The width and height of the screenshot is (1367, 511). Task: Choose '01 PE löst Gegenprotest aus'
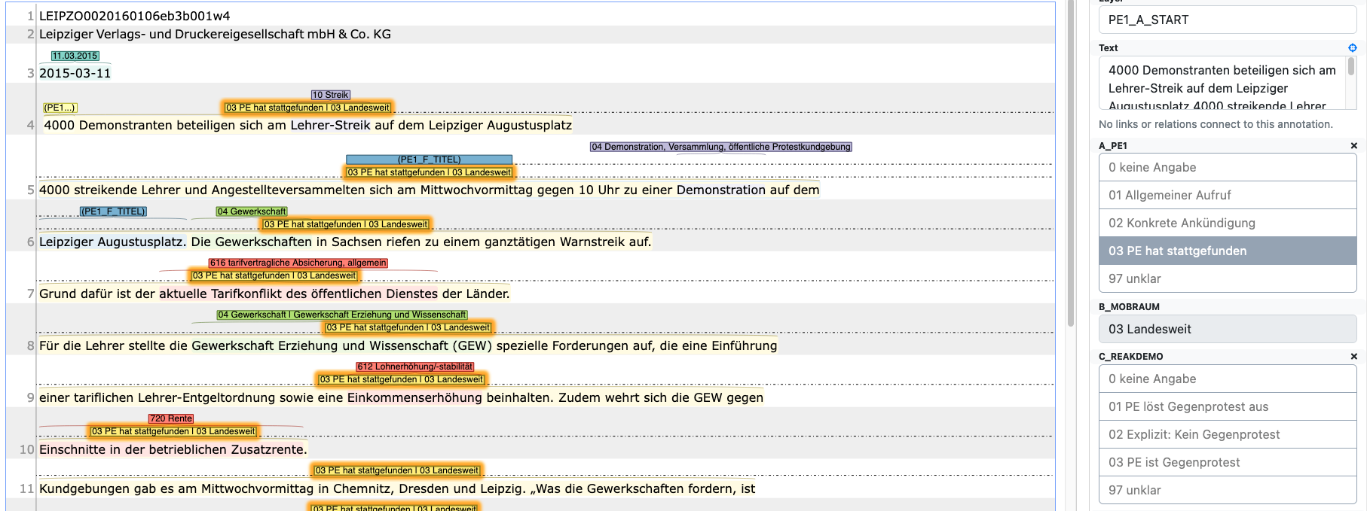(x=1228, y=406)
